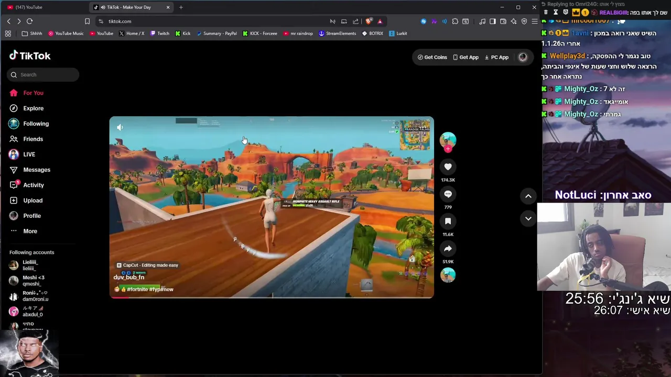Open the VPN shield icon in toolbar
Image resolution: width=671 pixels, height=377 pixels.
click(524, 21)
